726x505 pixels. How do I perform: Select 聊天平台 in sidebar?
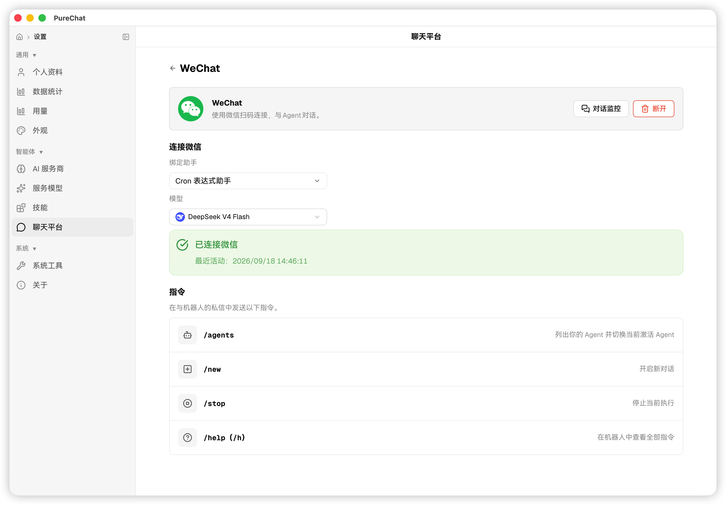coord(72,227)
